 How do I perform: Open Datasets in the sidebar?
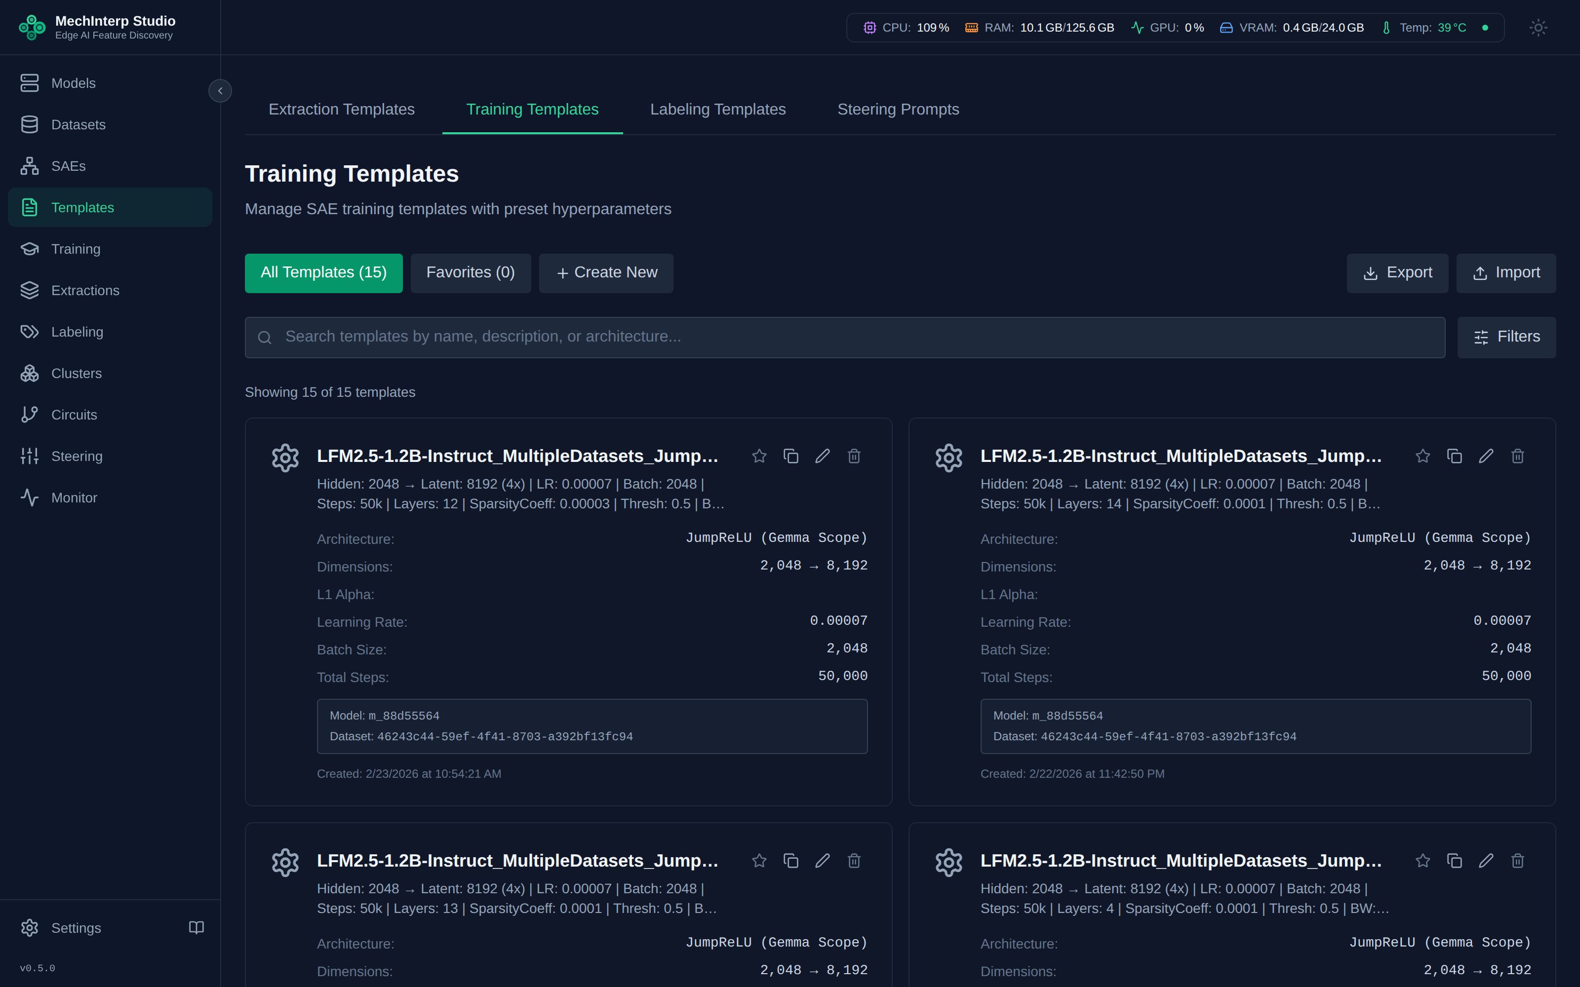110,125
